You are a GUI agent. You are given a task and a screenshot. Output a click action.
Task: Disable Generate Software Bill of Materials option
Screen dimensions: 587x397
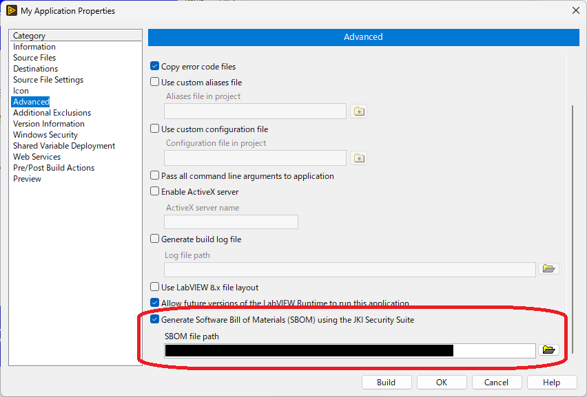pos(154,319)
